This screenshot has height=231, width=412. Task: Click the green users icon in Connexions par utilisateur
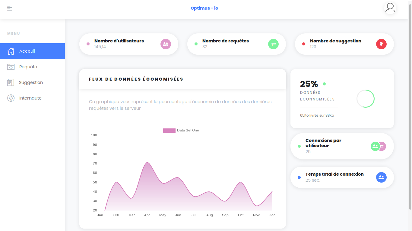tap(375, 146)
